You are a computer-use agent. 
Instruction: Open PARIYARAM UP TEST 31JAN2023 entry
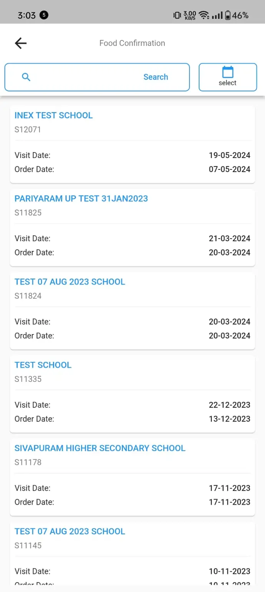click(81, 199)
